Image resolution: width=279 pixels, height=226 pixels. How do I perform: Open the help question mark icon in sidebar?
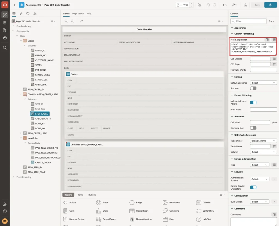pyautogui.click(x=5, y=211)
